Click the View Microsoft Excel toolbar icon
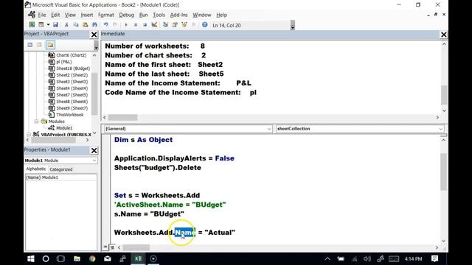The height and width of the screenshot is (265, 472). (x=32, y=25)
